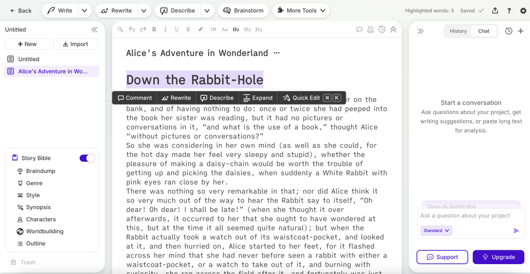Open the Write dropdown arrow
Viewport: 530px width, 274px height.
[x=85, y=10]
